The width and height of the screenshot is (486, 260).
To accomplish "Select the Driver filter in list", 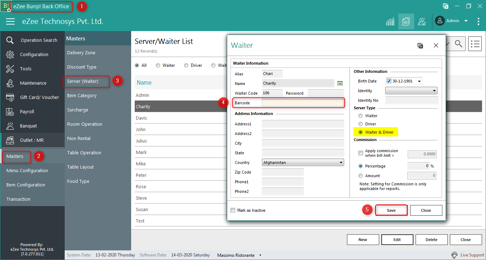I will tap(186, 65).
